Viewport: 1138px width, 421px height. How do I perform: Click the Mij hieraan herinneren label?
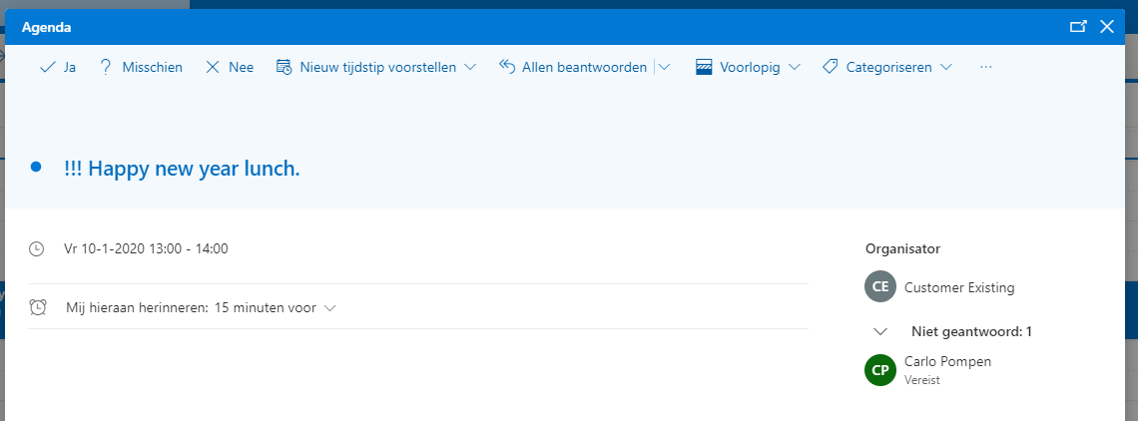[137, 307]
